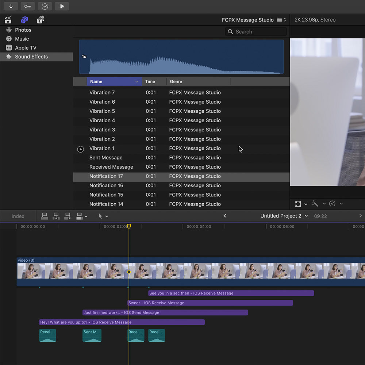Open the Retime speed options menu
This screenshot has width=365, height=365.
click(333, 204)
